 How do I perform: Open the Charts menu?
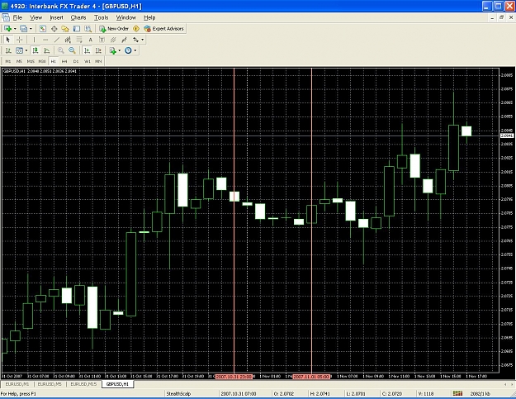click(x=78, y=17)
